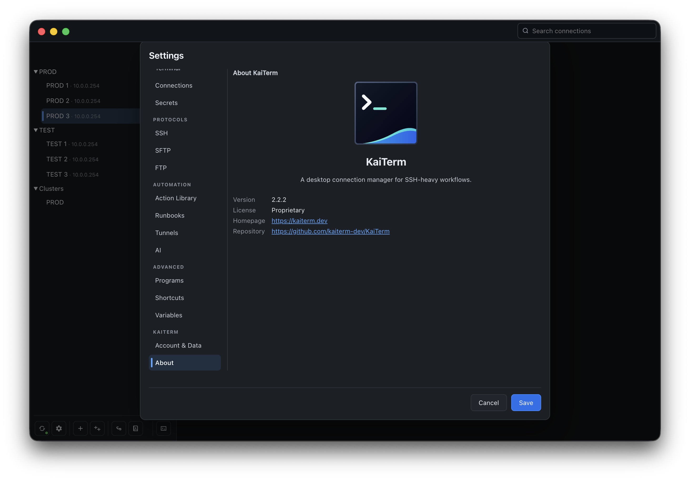Open the AI settings section
Screen dimensions: 690x480
point(185,250)
